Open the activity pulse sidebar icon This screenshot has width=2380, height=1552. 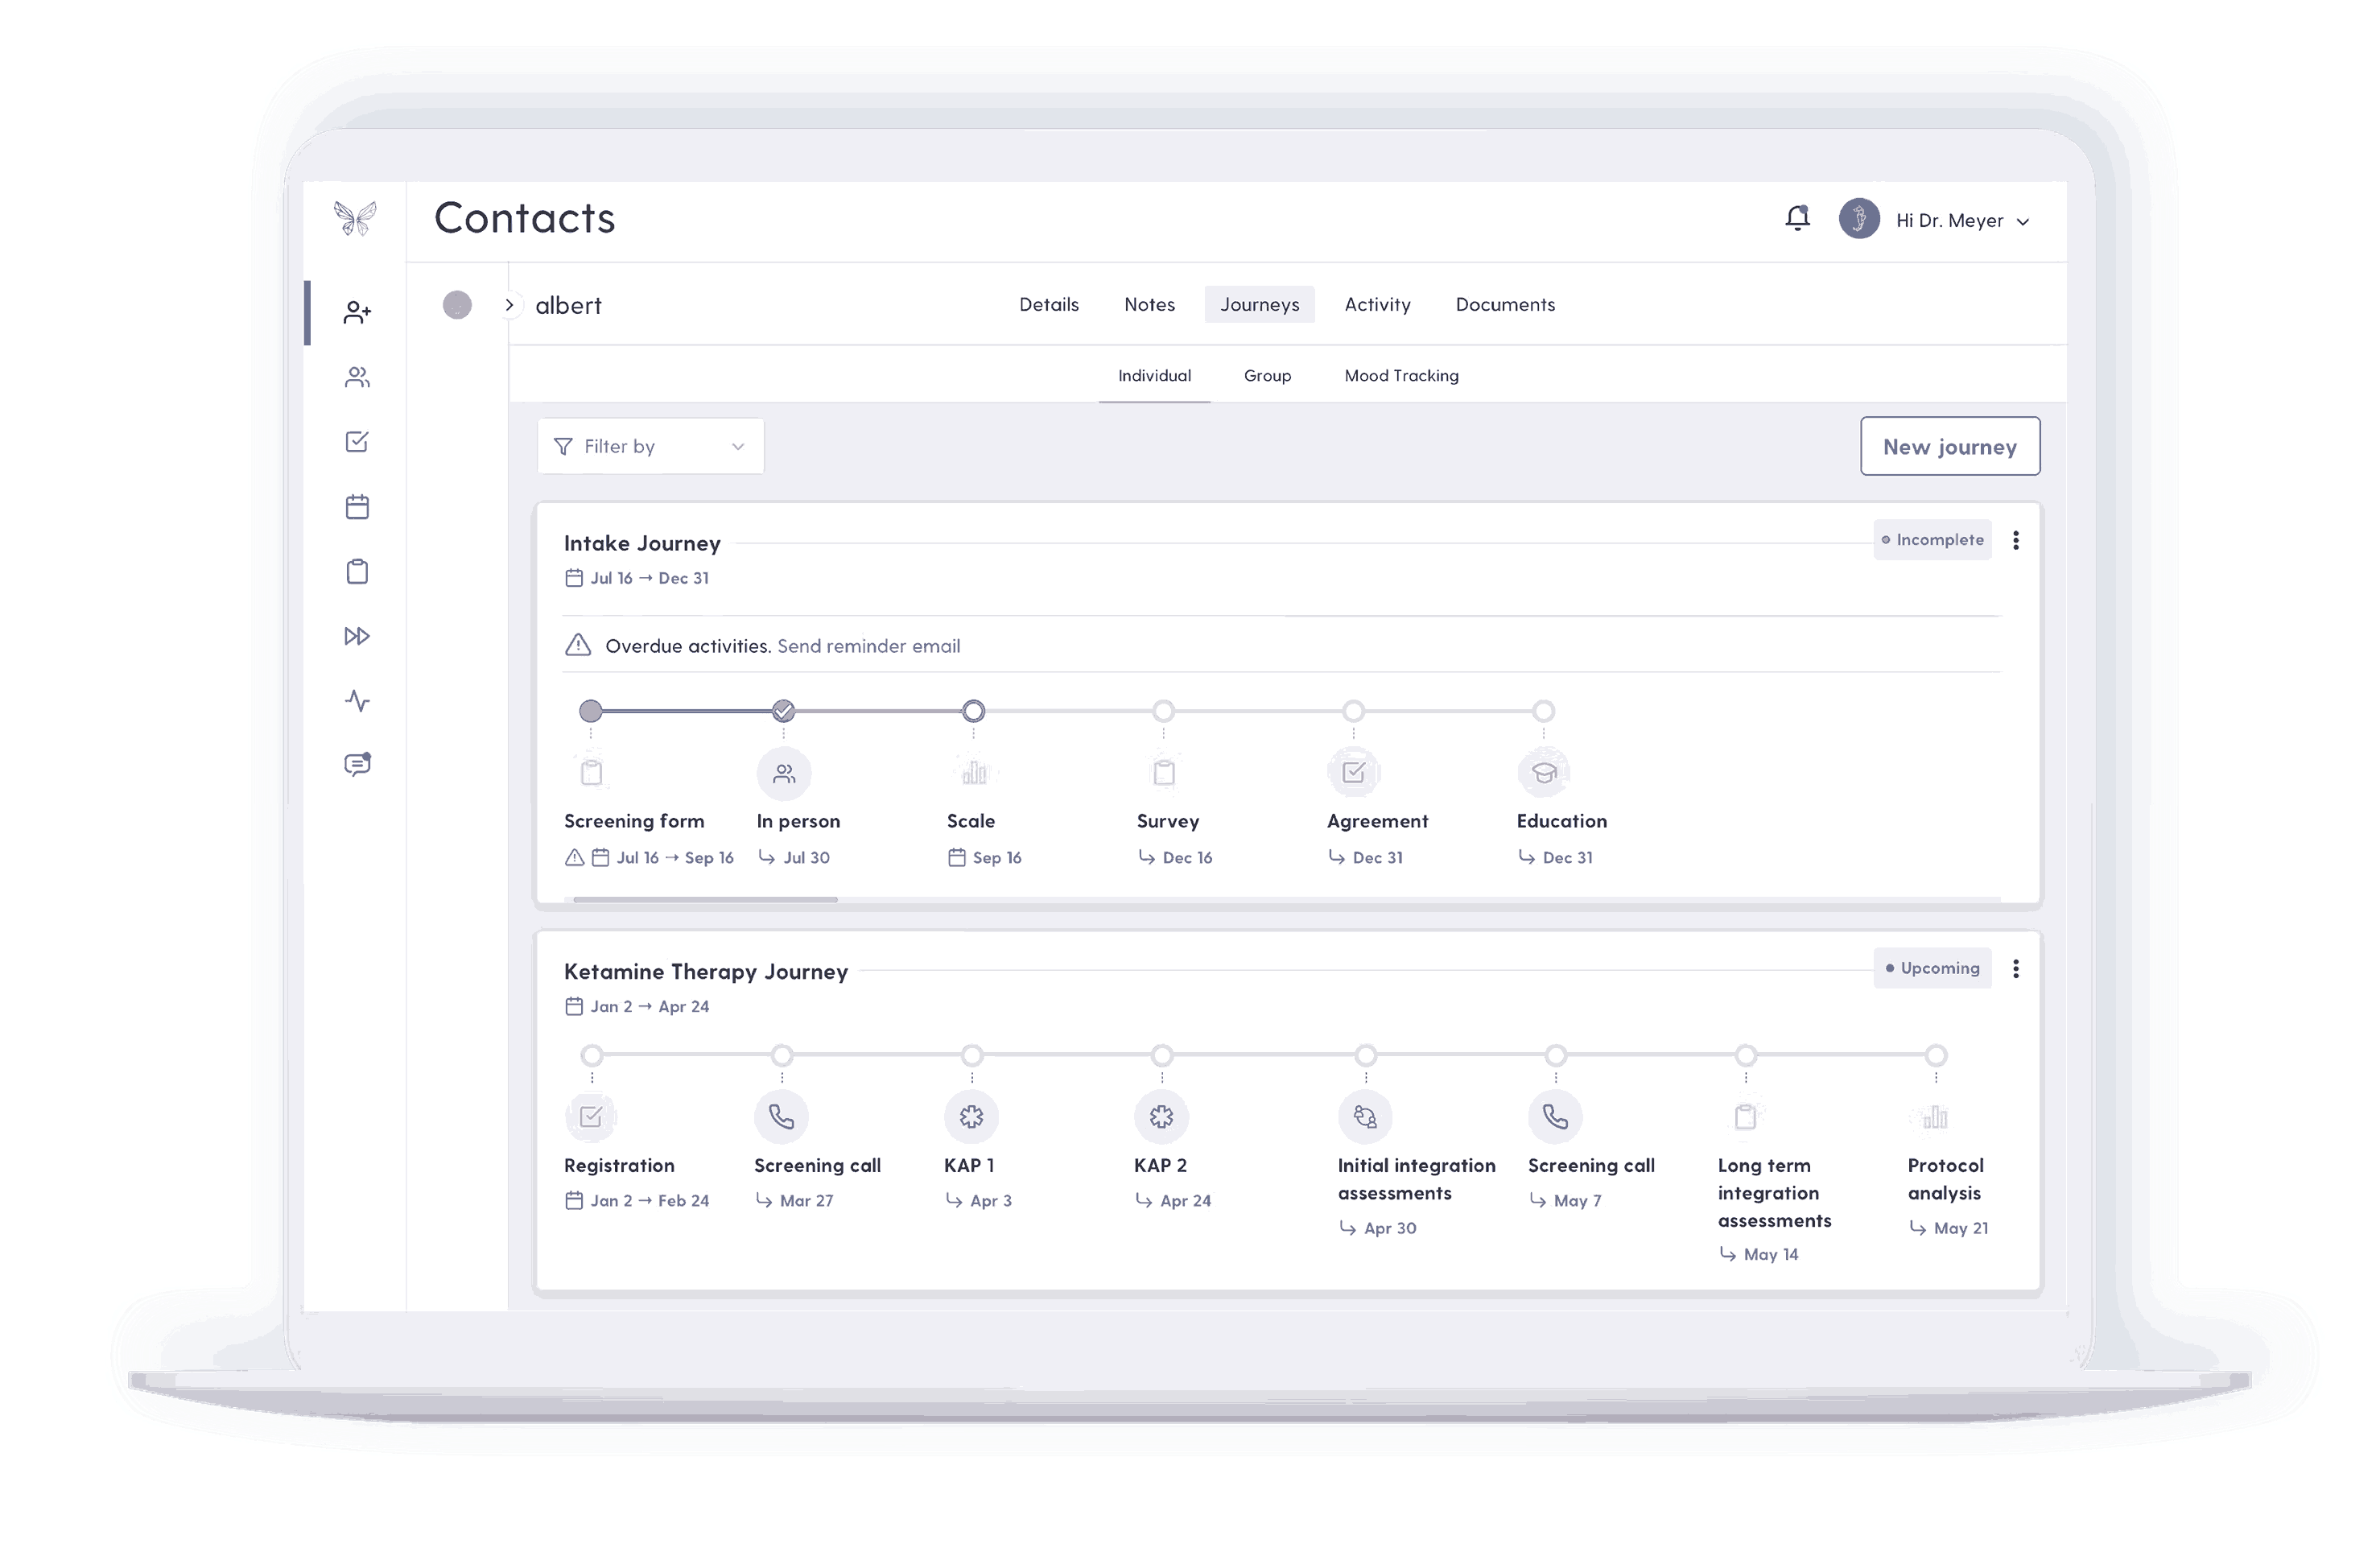tap(357, 701)
